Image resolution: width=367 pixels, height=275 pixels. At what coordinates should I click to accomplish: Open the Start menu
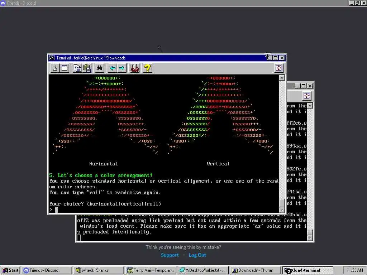point(10,270)
